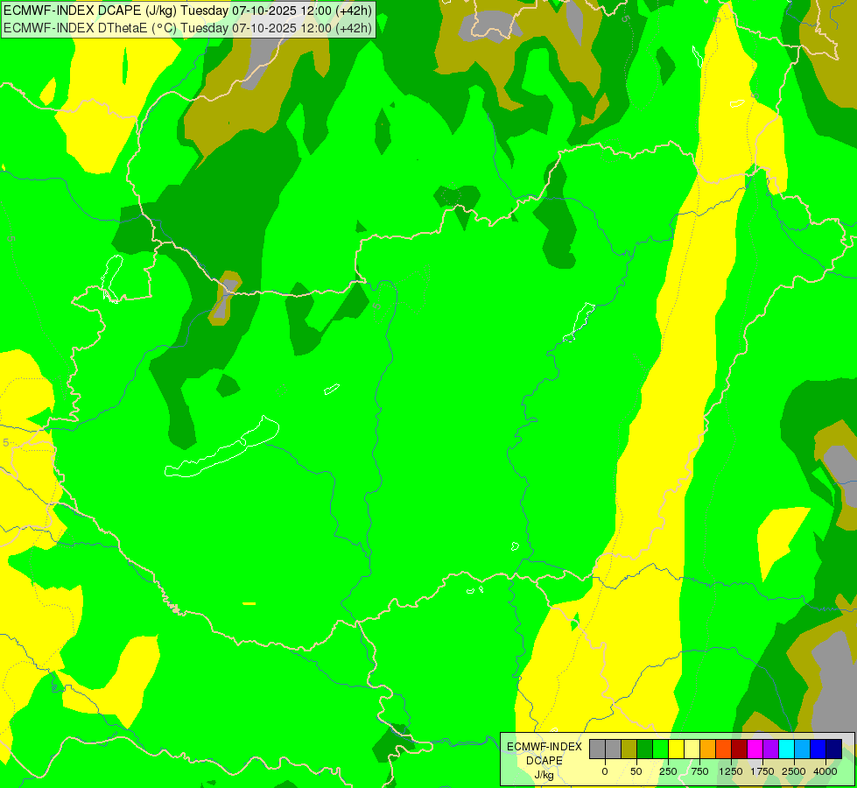This screenshot has width=857, height=788.
Task: Pick the magenta legend swatch
Action: tap(755, 749)
